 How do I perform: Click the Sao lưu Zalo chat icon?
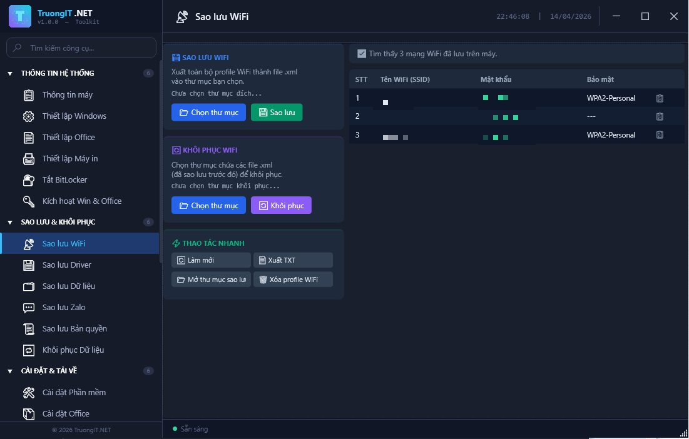29,308
